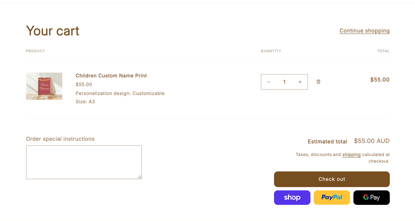
Task: Click the Personalization design: Customizable text
Action: [x=120, y=93]
